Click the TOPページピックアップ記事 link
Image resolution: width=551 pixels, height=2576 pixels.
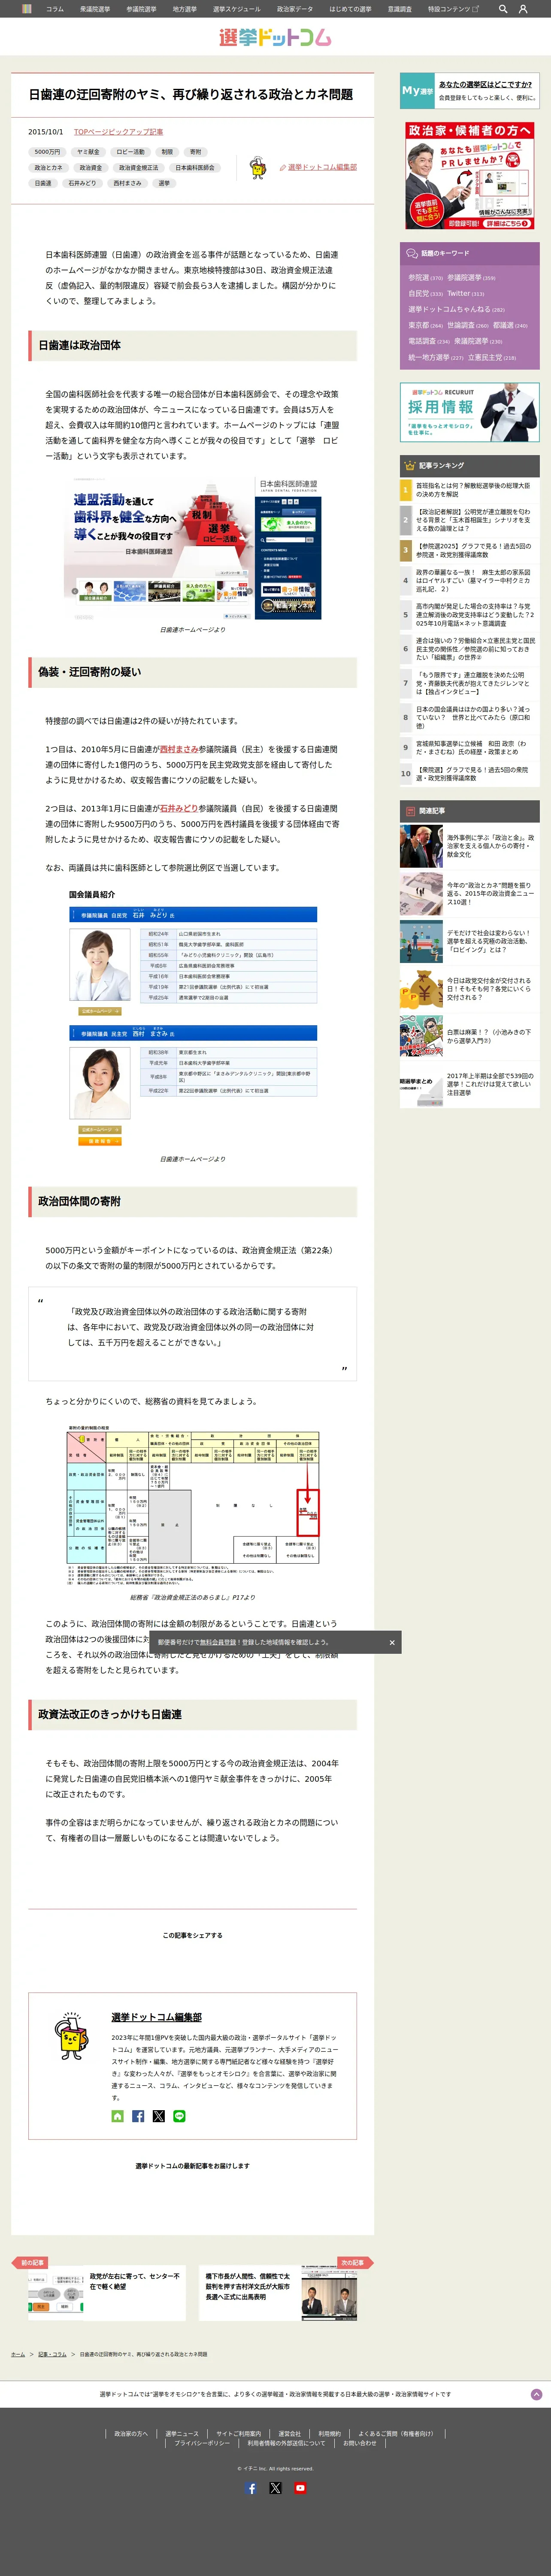click(118, 132)
